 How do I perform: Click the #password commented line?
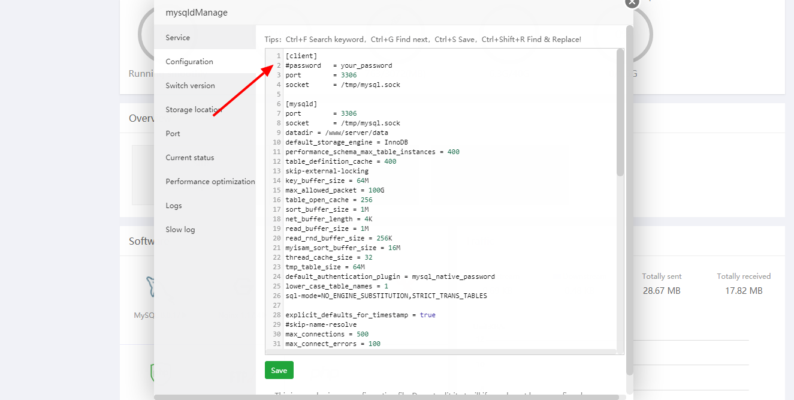[x=339, y=65]
